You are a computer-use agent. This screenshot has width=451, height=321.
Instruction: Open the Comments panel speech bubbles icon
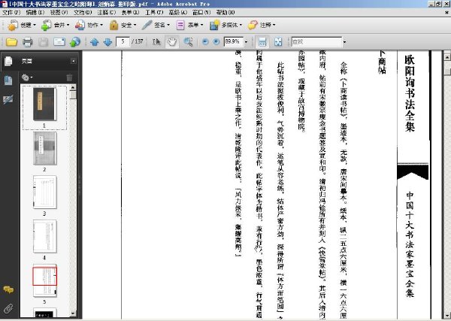coord(8,289)
